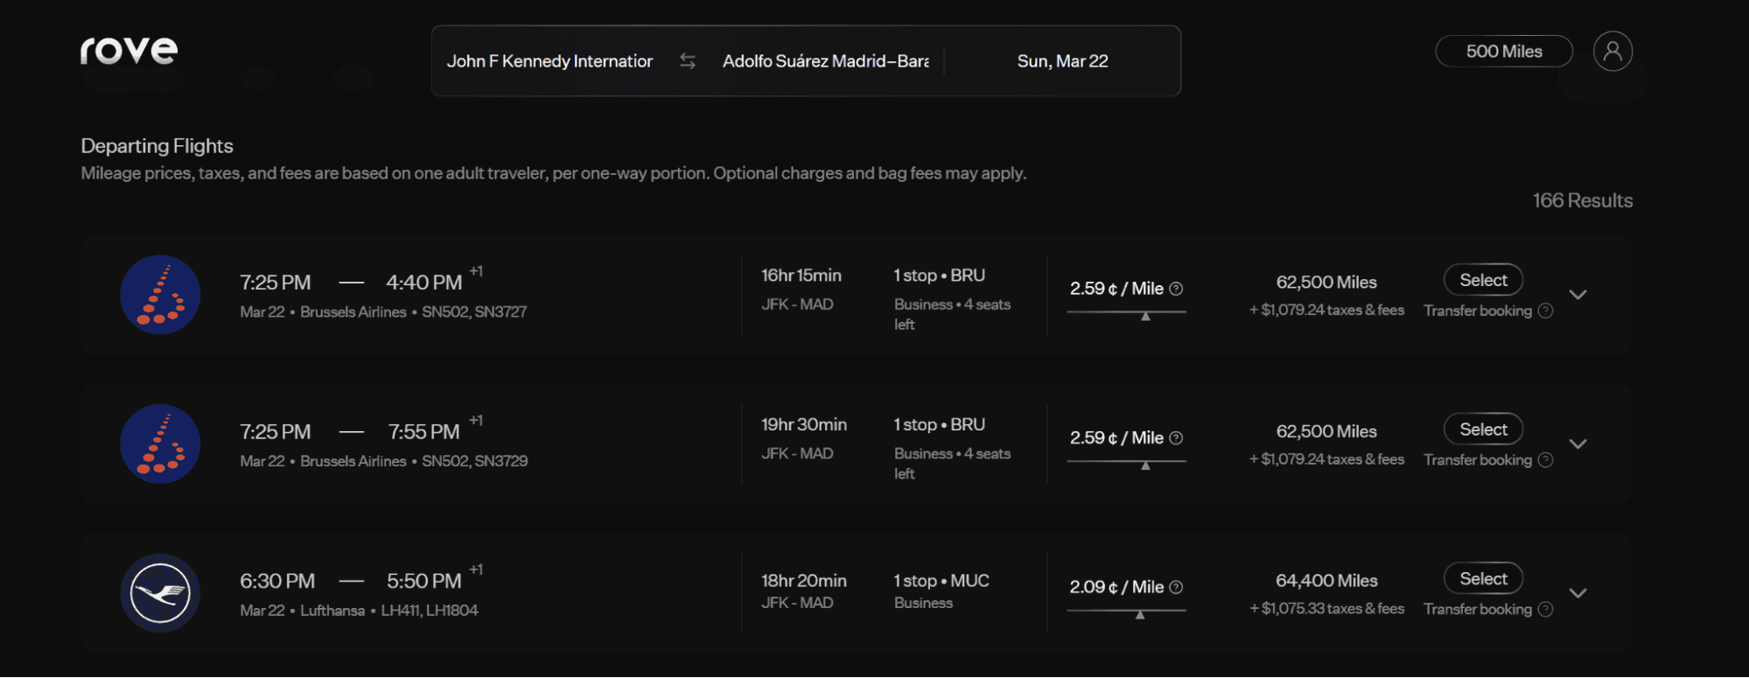The width and height of the screenshot is (1749, 678).
Task: Click 'Transfer booking' label on Lufthansa flight
Action: [1478, 609]
